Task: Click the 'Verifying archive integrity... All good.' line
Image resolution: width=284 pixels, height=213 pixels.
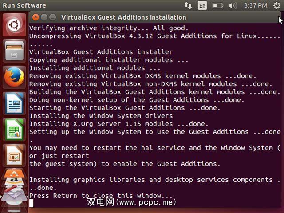Action: point(109,28)
